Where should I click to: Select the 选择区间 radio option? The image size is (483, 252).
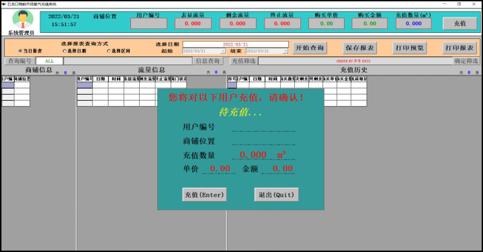point(109,51)
